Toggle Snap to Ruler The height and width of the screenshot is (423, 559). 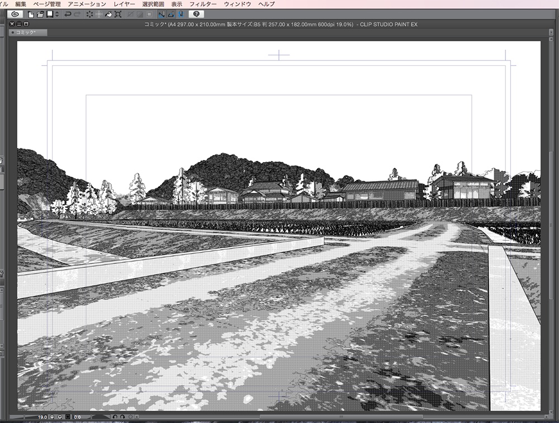pyautogui.click(x=162, y=15)
